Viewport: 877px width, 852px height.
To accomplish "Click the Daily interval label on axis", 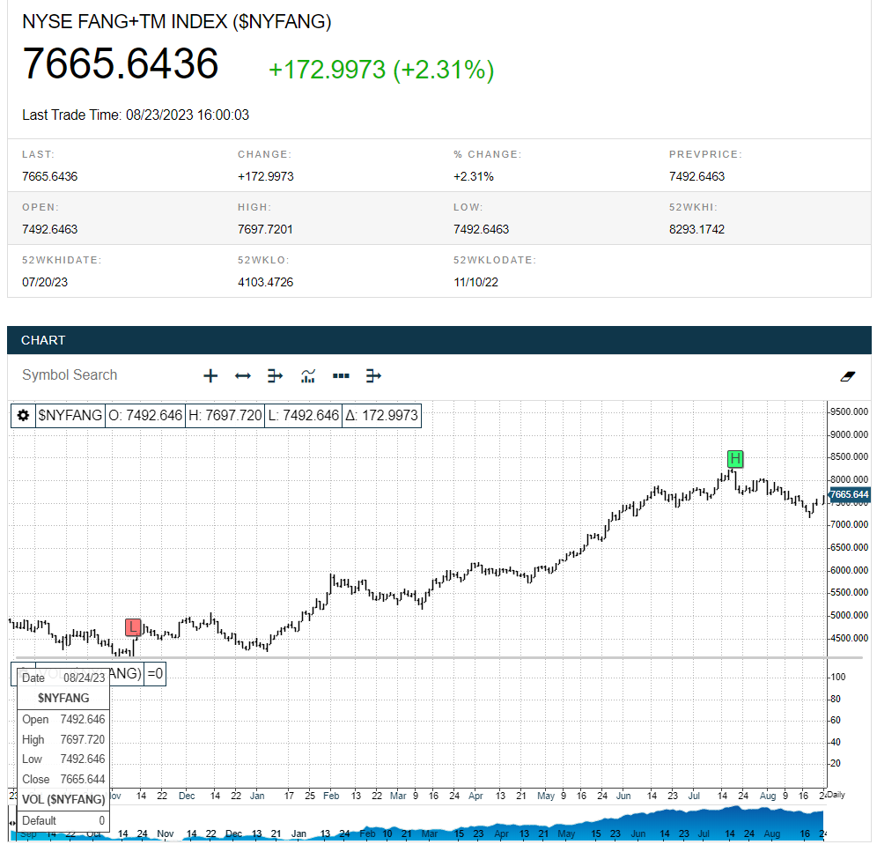I will [x=836, y=795].
